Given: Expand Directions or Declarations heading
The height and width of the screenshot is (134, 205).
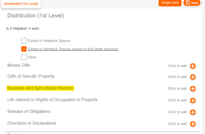Looking at the screenshot, I should tap(32, 123).
